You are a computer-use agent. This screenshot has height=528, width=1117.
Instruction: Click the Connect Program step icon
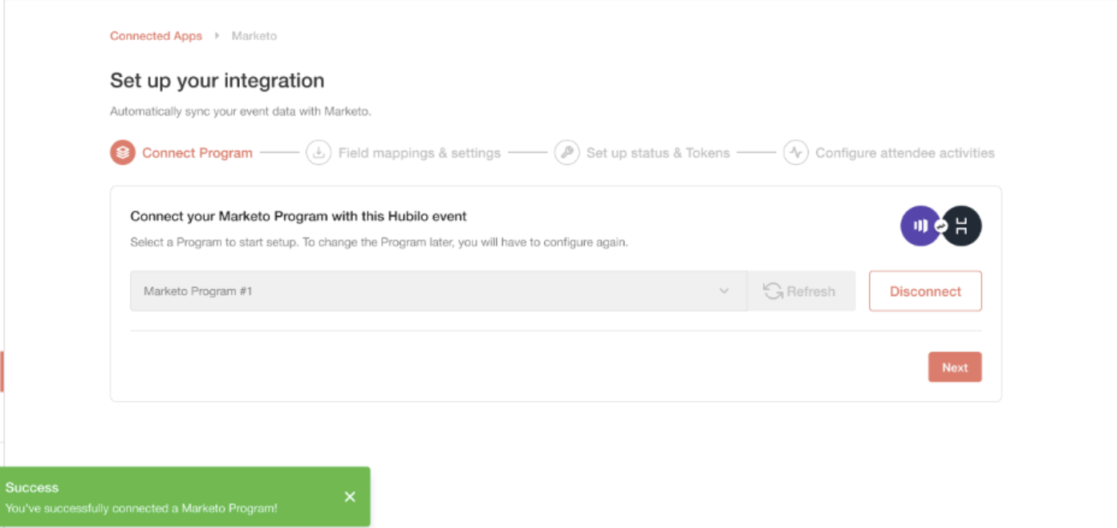click(123, 152)
